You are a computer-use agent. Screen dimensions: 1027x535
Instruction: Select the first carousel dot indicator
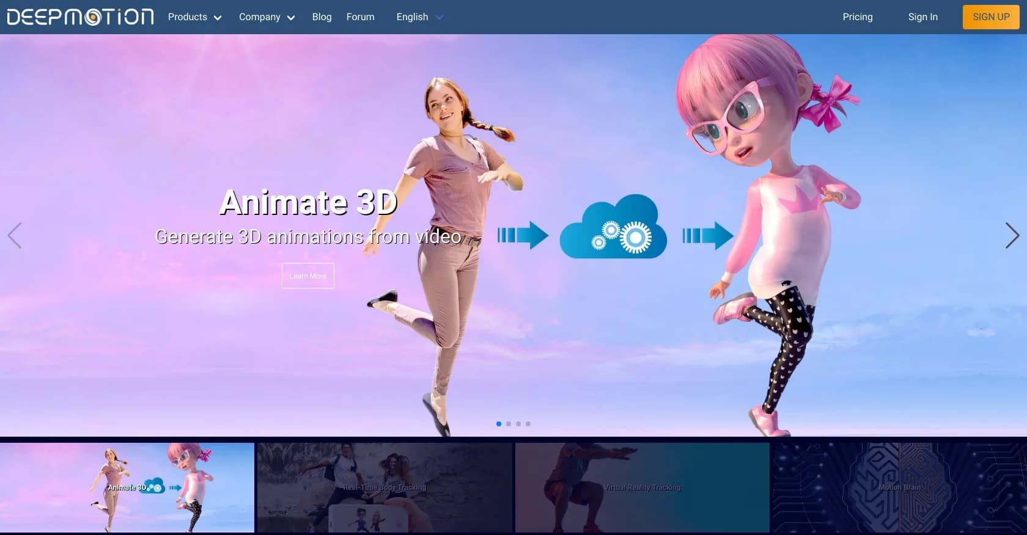[499, 424]
